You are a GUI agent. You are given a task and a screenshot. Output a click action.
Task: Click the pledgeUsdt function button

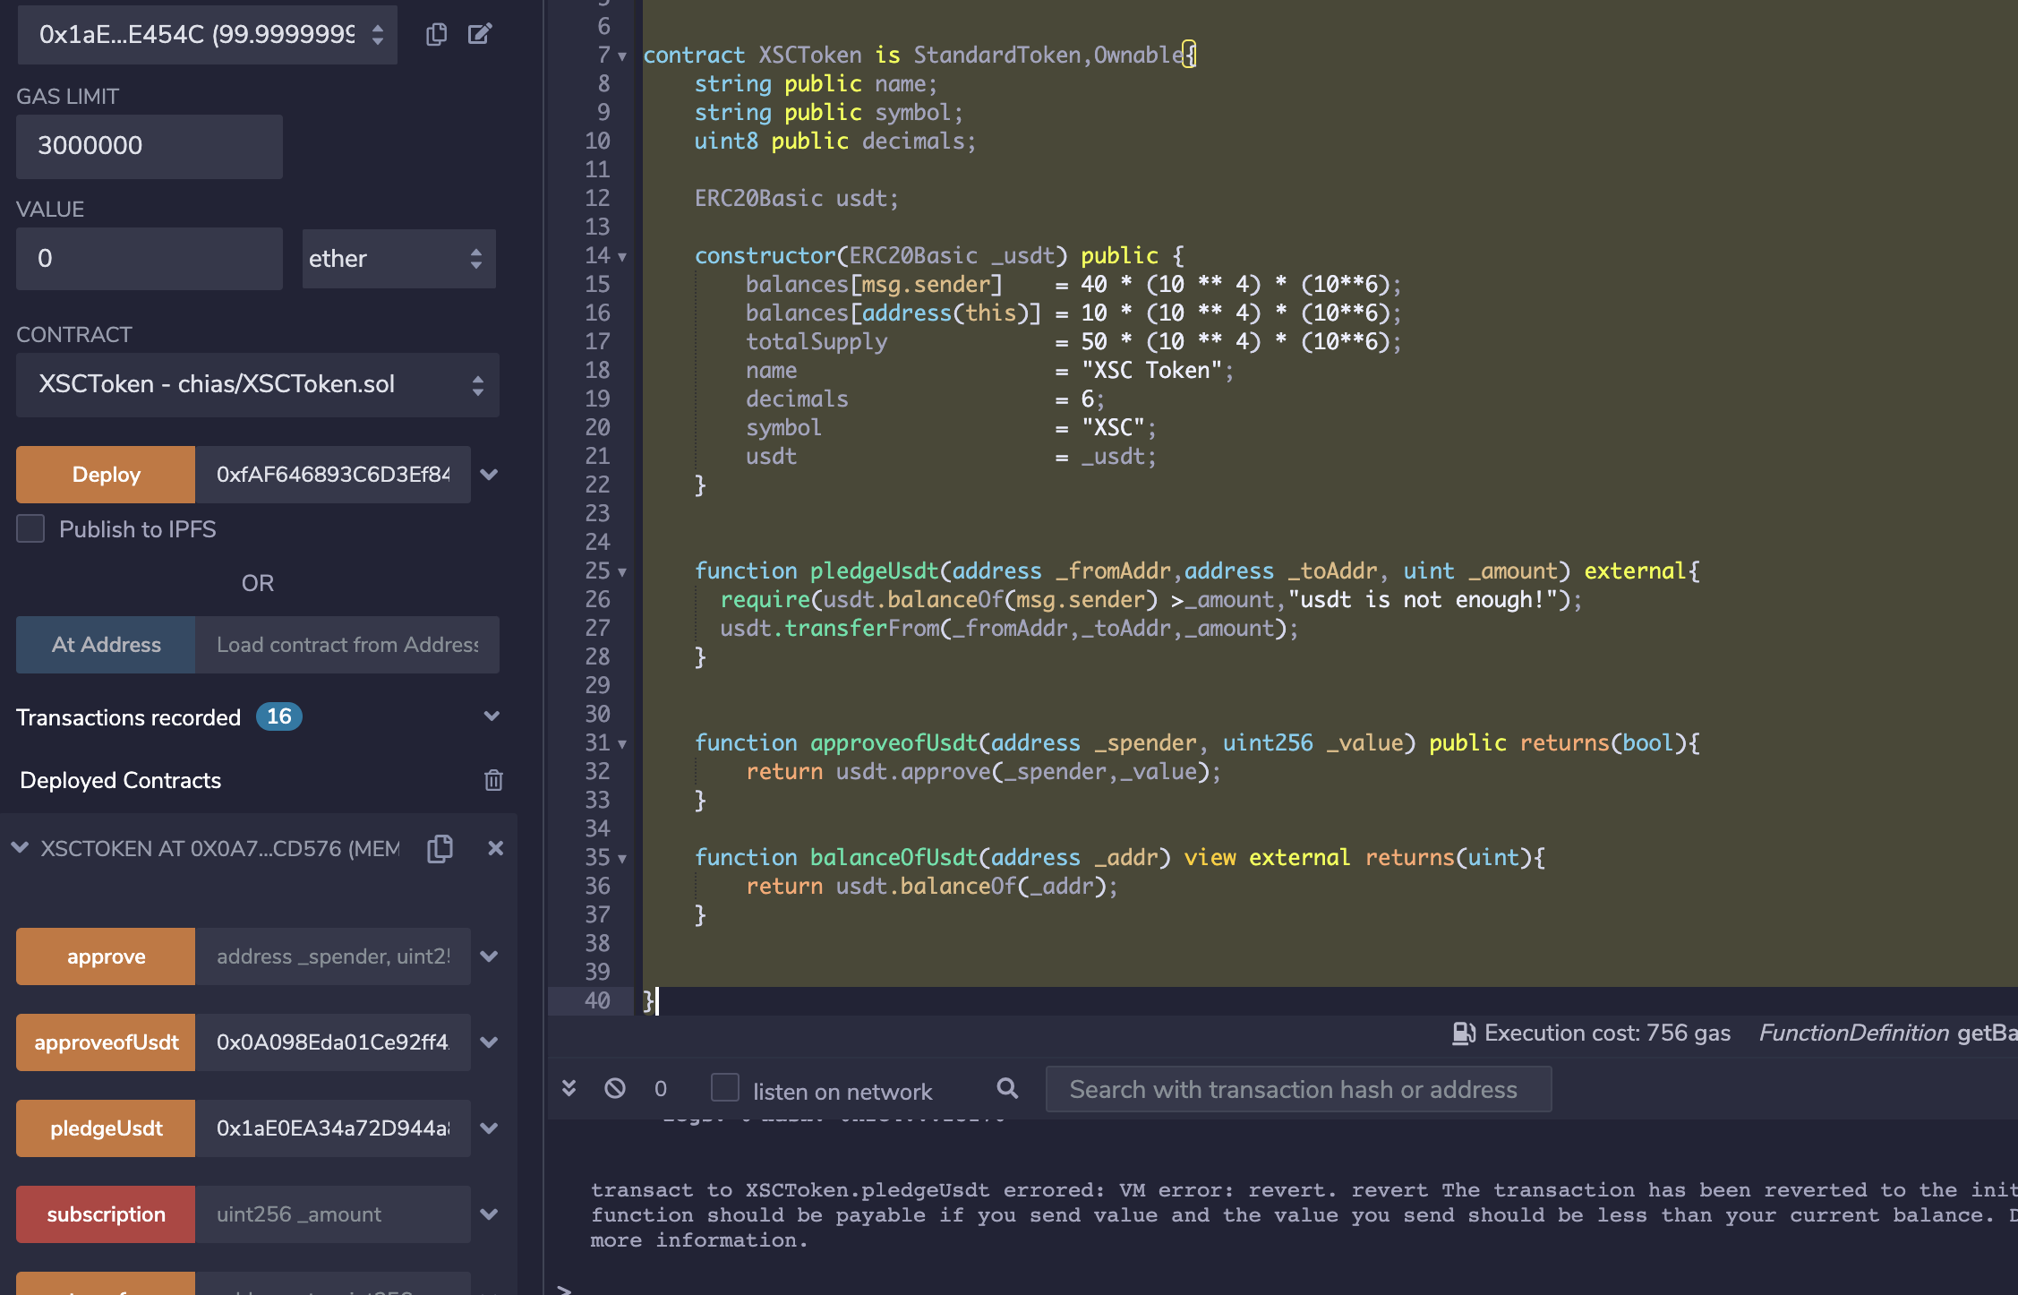106,1128
